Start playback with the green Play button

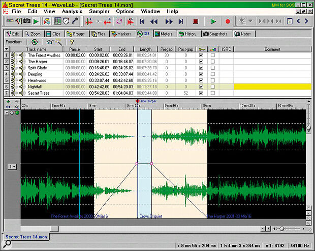pos(213,22)
